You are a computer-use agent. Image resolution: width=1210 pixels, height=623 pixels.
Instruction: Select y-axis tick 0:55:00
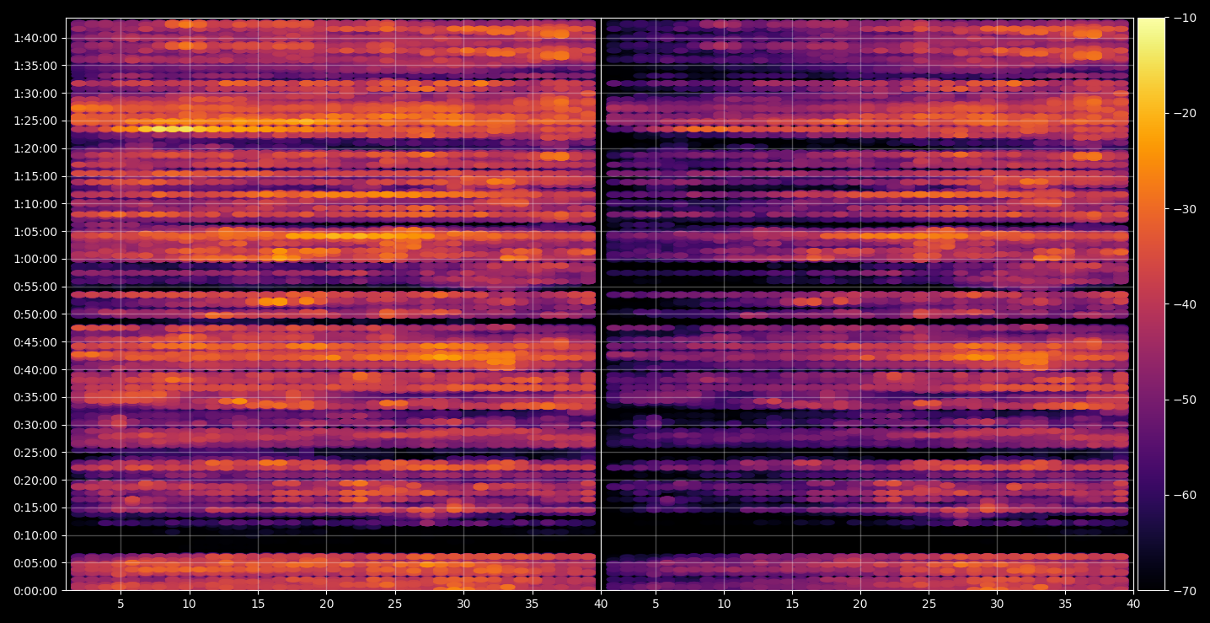point(35,287)
